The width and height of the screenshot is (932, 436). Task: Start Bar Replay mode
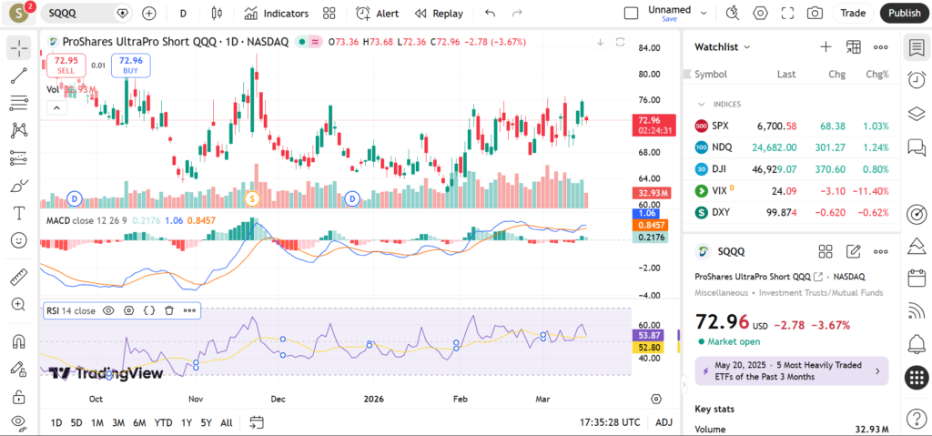438,14
